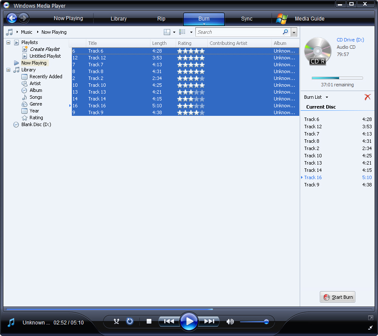Click the Genre view icon

pyautogui.click(x=24, y=104)
